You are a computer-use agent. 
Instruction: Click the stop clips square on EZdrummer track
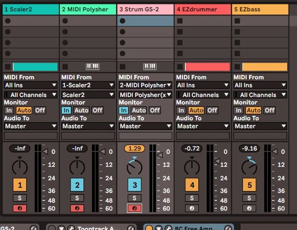(x=180, y=67)
